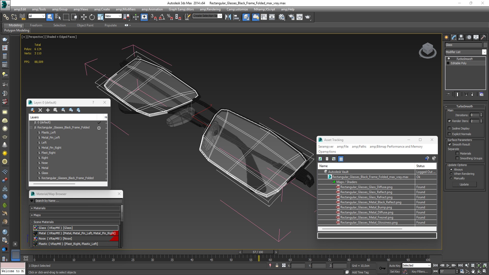The height and width of the screenshot is (275, 489).
Task: Click the Auto Key button
Action: tap(395, 266)
